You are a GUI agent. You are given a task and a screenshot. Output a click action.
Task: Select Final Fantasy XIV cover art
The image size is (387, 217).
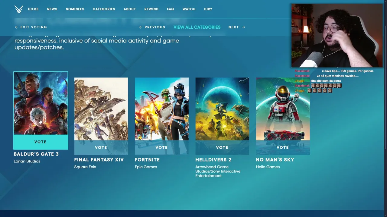[x=101, y=109]
